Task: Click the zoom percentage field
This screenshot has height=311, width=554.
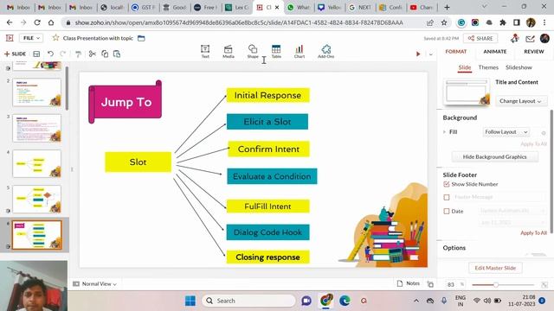Action: click(451, 284)
